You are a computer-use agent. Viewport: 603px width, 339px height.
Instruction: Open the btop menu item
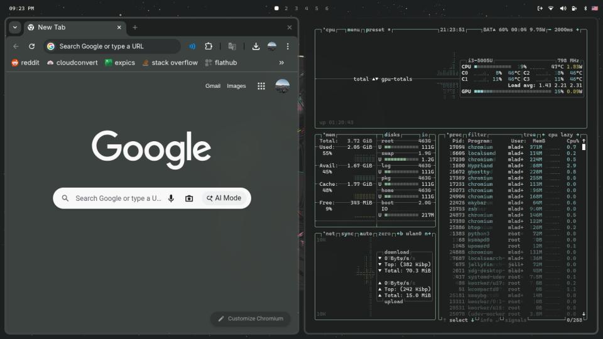point(354,30)
